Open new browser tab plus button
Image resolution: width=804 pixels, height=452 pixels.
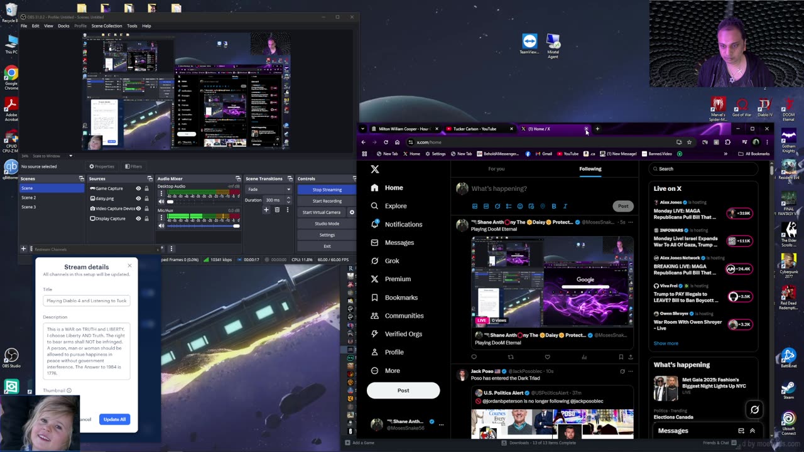coord(597,129)
